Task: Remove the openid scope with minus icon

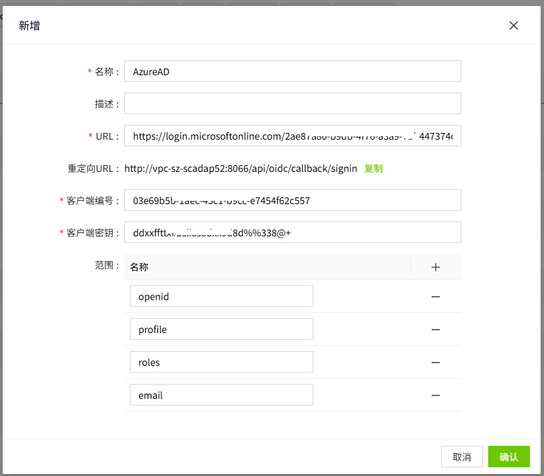Action: click(x=436, y=296)
